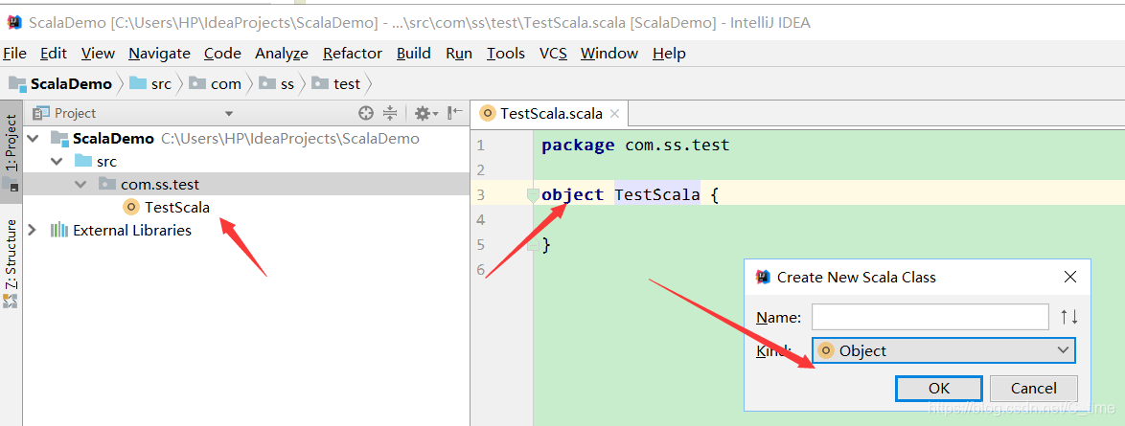
Task: Click the fold end marker at closing brace
Action: pyautogui.click(x=533, y=245)
